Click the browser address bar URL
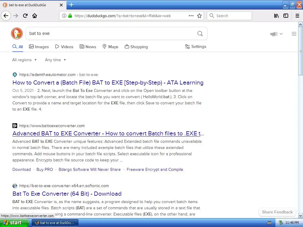 (x=123, y=16)
